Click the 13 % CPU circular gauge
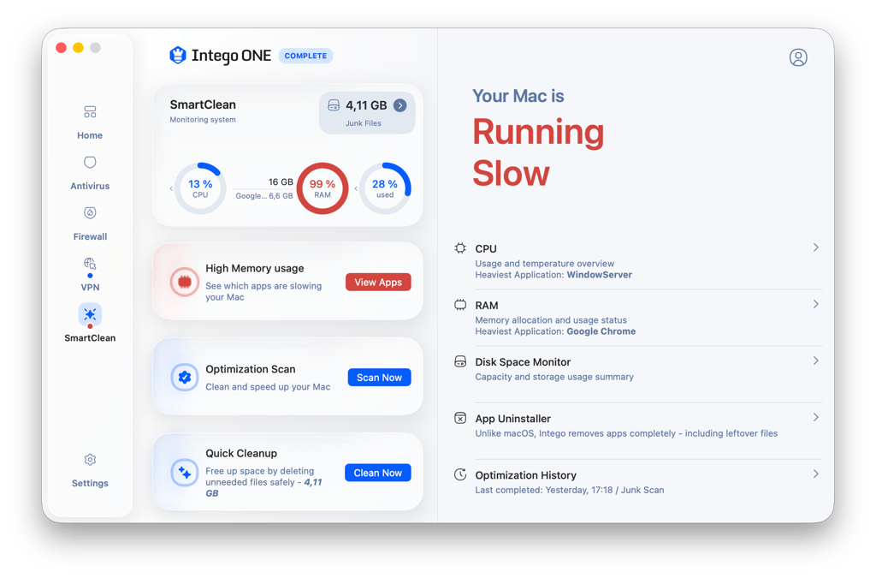 [200, 188]
